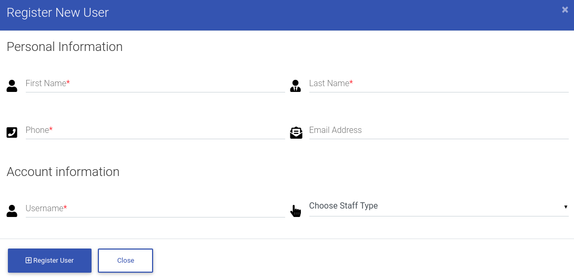Click the pointing hand icon beside Staff Type
This screenshot has height=279, width=574.
(x=296, y=211)
